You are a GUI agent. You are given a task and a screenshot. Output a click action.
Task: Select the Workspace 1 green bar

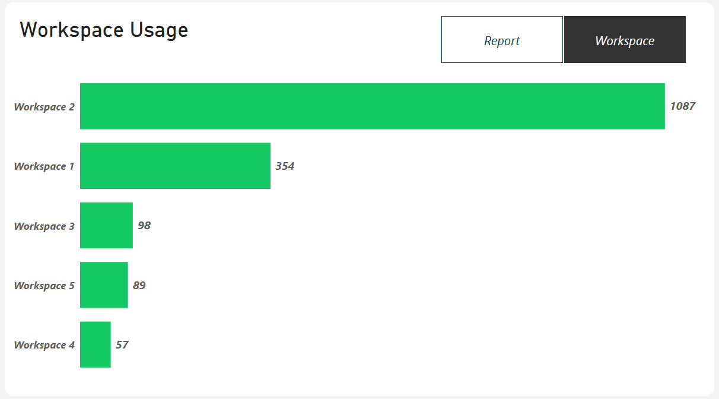coord(175,166)
